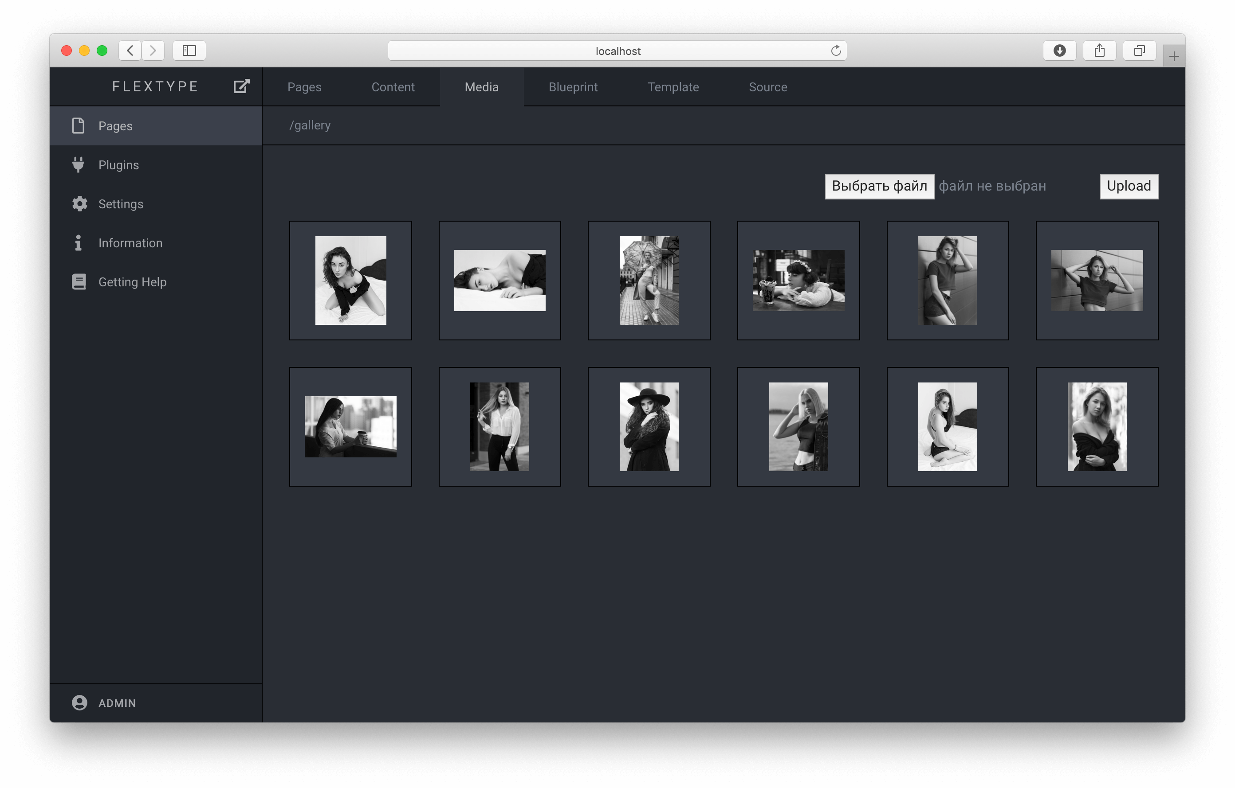The height and width of the screenshot is (788, 1235).
Task: Click the Pages document icon in sidebar
Action: point(79,125)
